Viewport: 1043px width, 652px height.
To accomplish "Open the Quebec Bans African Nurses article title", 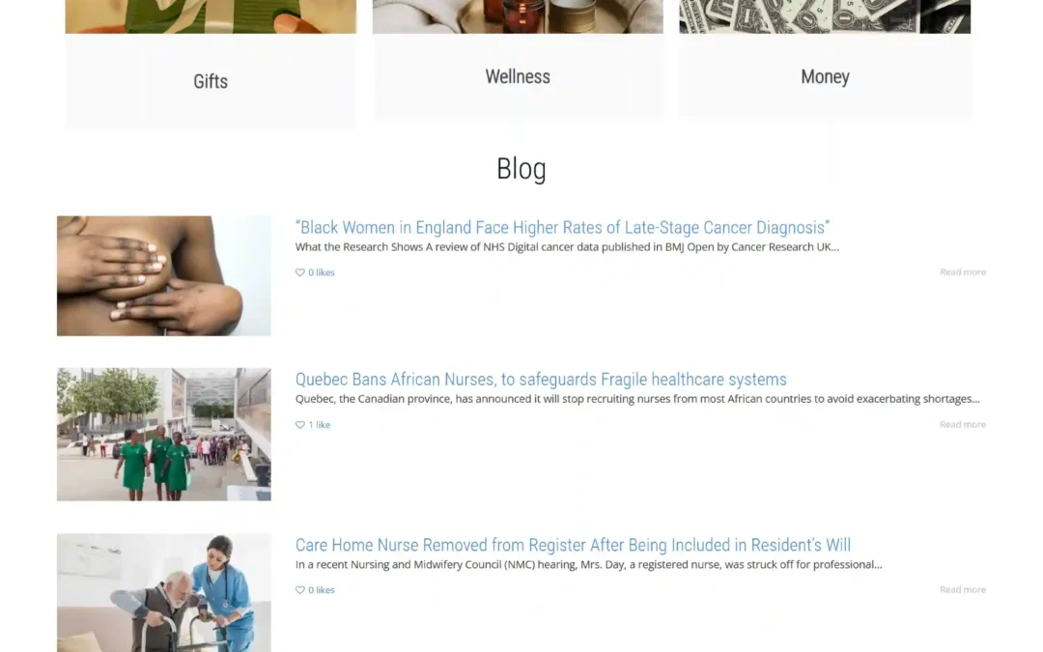I will pyautogui.click(x=541, y=380).
